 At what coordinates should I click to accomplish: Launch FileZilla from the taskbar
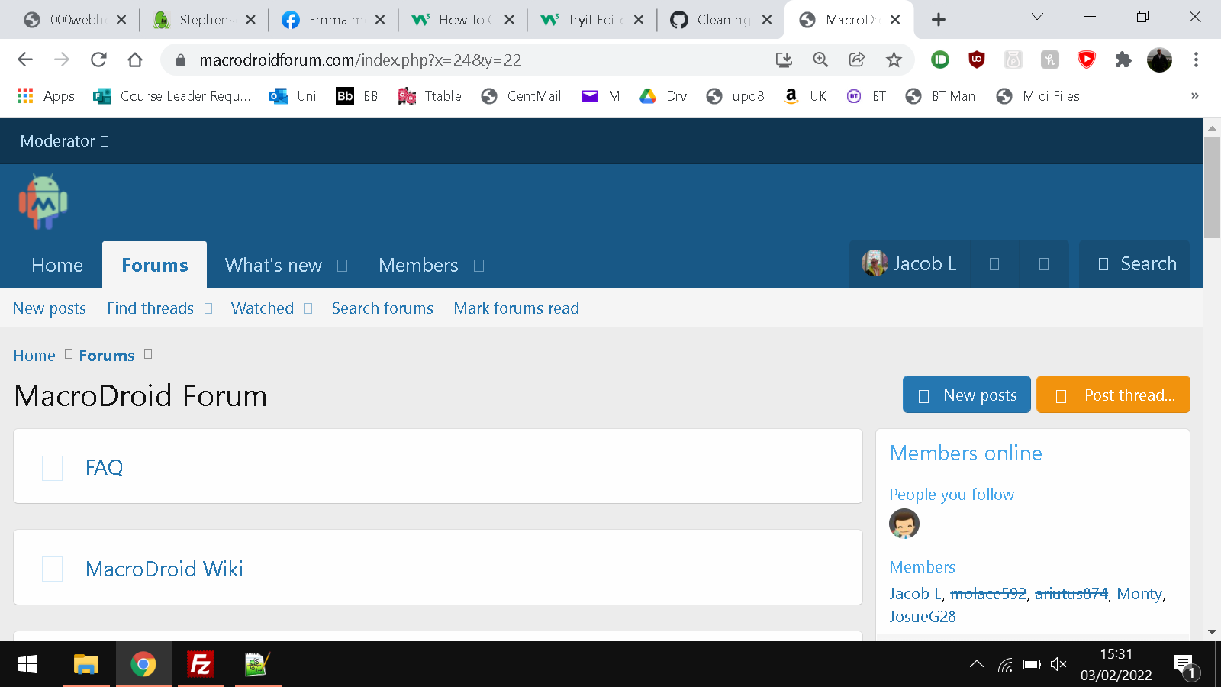click(200, 664)
